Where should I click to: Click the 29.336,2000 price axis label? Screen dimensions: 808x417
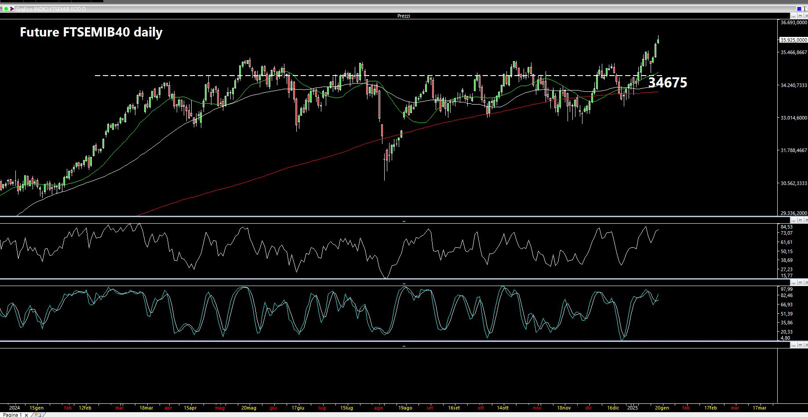click(794, 213)
